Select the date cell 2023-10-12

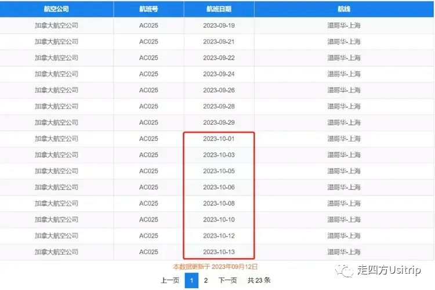(219, 236)
